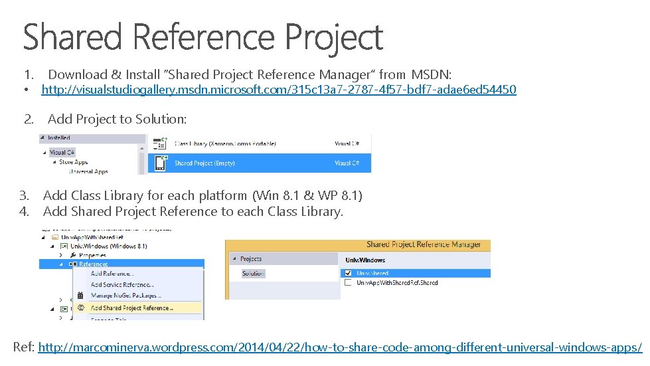Click the Add Shared Project Reference icon

tap(81, 308)
